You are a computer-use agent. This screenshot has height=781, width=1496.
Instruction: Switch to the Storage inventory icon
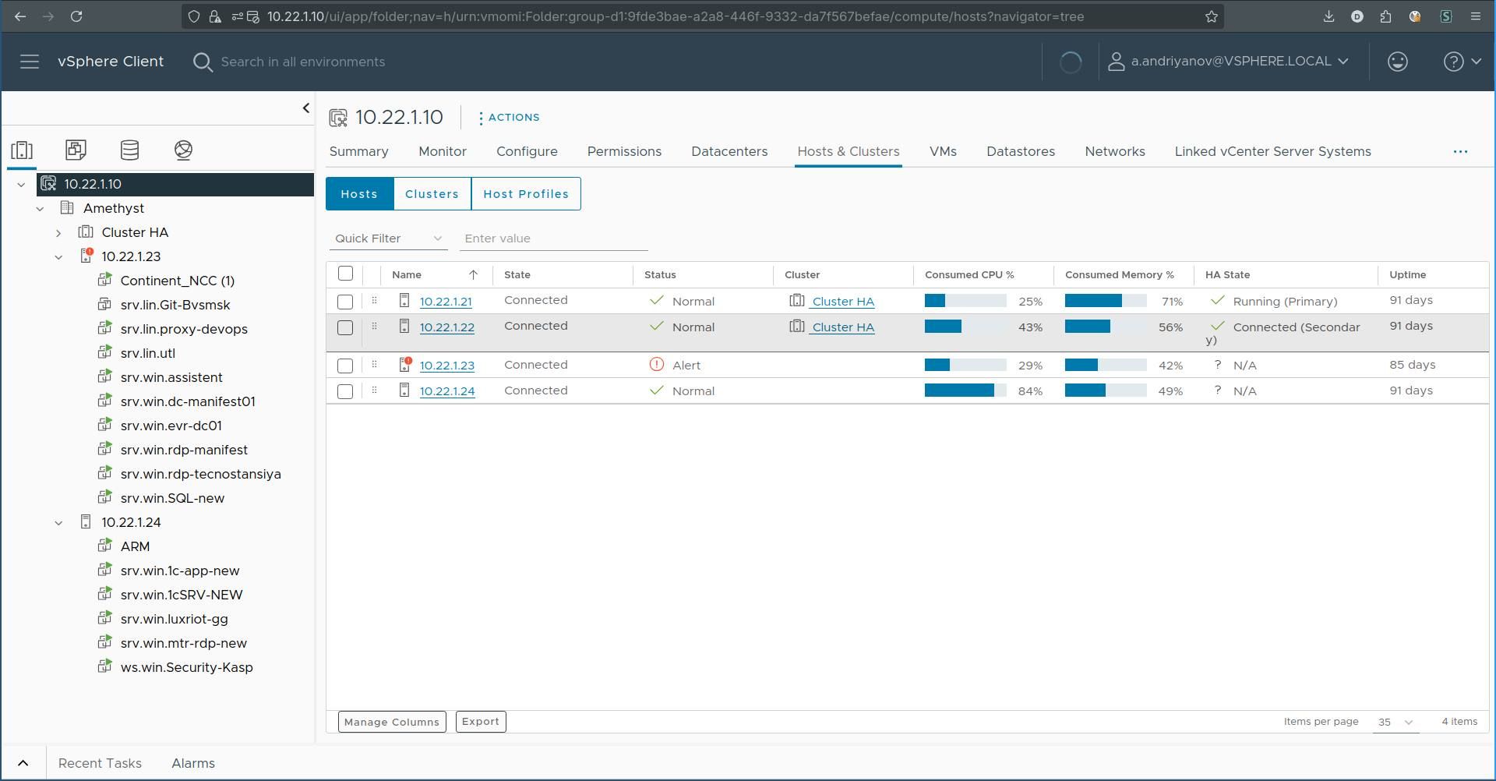click(129, 150)
